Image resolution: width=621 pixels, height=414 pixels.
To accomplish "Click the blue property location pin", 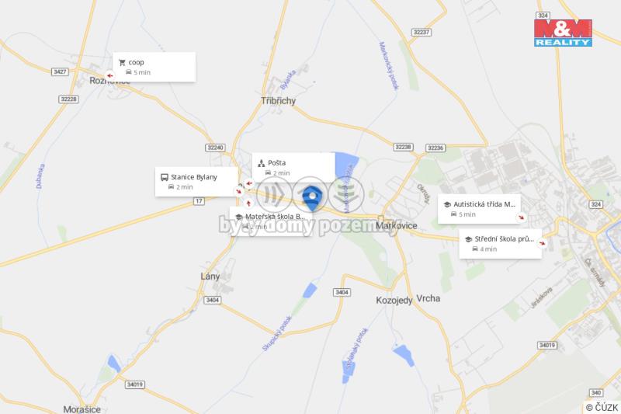I will 312,199.
